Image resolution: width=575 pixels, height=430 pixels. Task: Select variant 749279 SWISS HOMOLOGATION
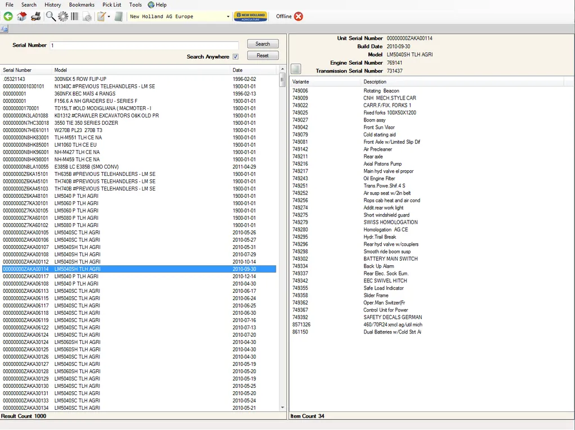427,222
